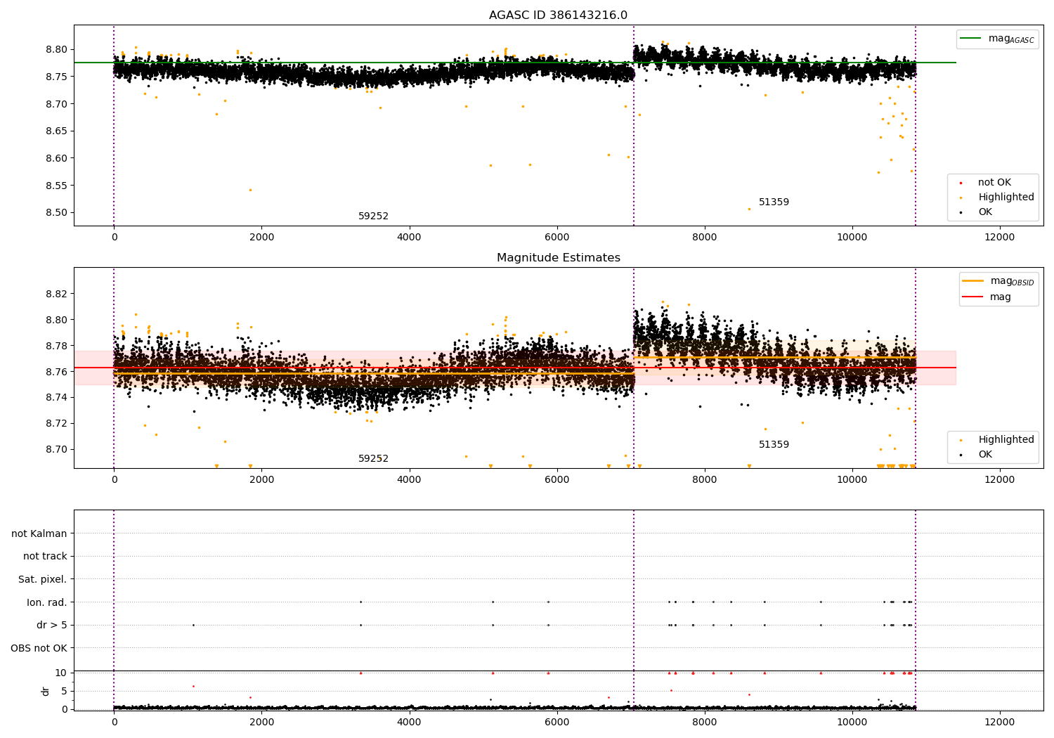
Task: Click the '4000' x-tick under the bottom plot
Action: pos(410,723)
